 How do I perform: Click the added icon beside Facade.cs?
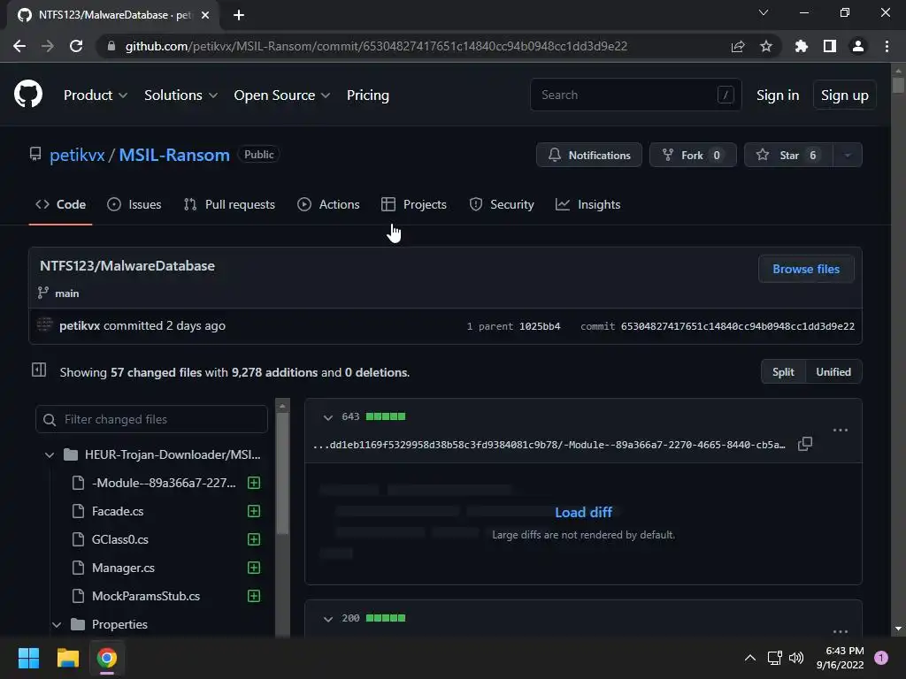(x=254, y=511)
